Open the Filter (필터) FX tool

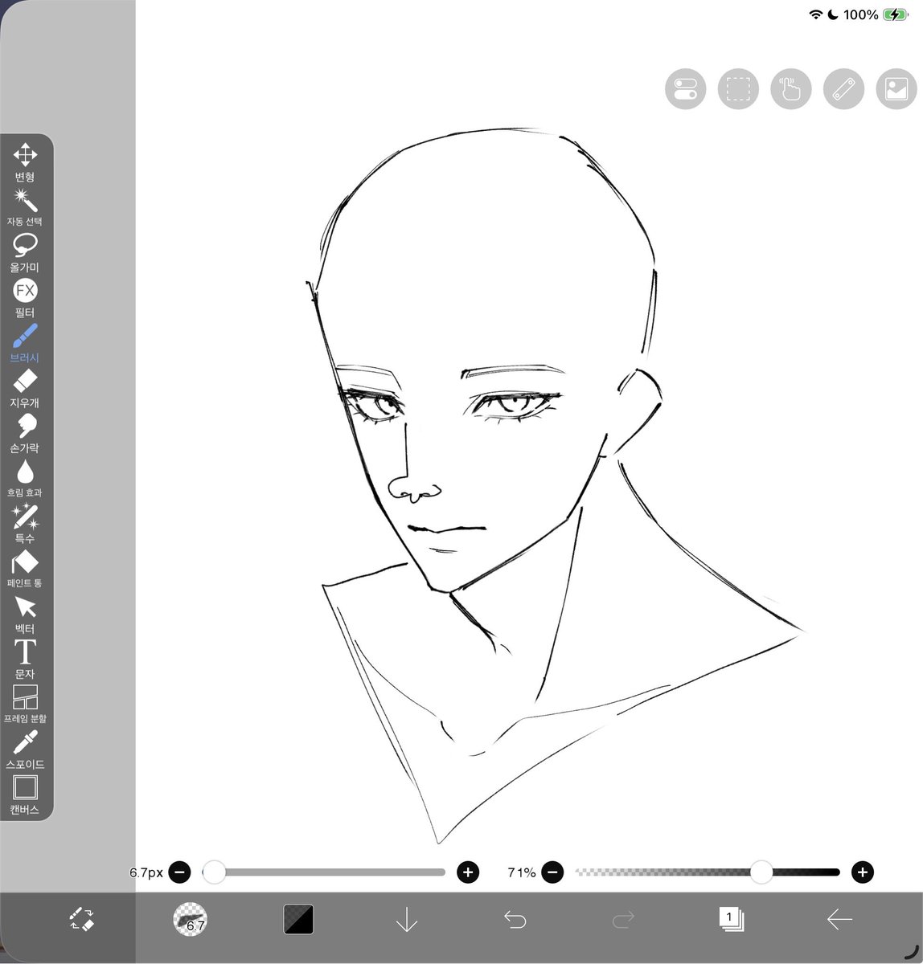pyautogui.click(x=25, y=299)
